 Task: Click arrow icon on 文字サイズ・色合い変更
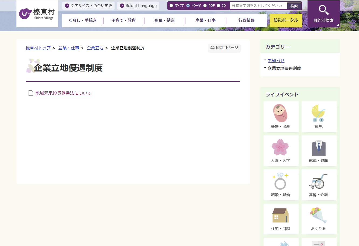pos(67,6)
